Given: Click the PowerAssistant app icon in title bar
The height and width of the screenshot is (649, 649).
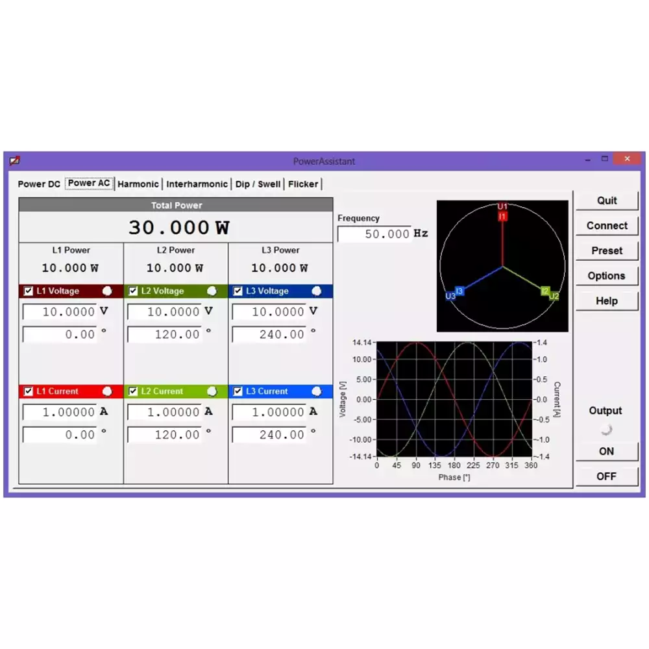Looking at the screenshot, I should pyautogui.click(x=14, y=160).
